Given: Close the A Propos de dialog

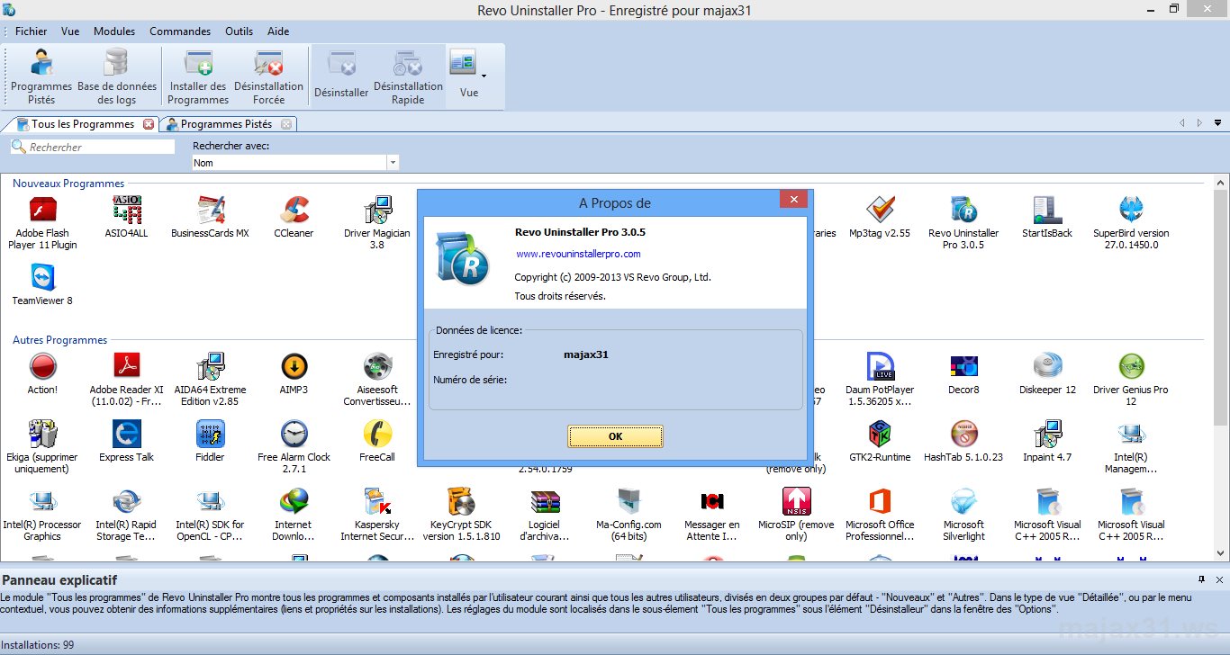Looking at the screenshot, I should pos(792,200).
